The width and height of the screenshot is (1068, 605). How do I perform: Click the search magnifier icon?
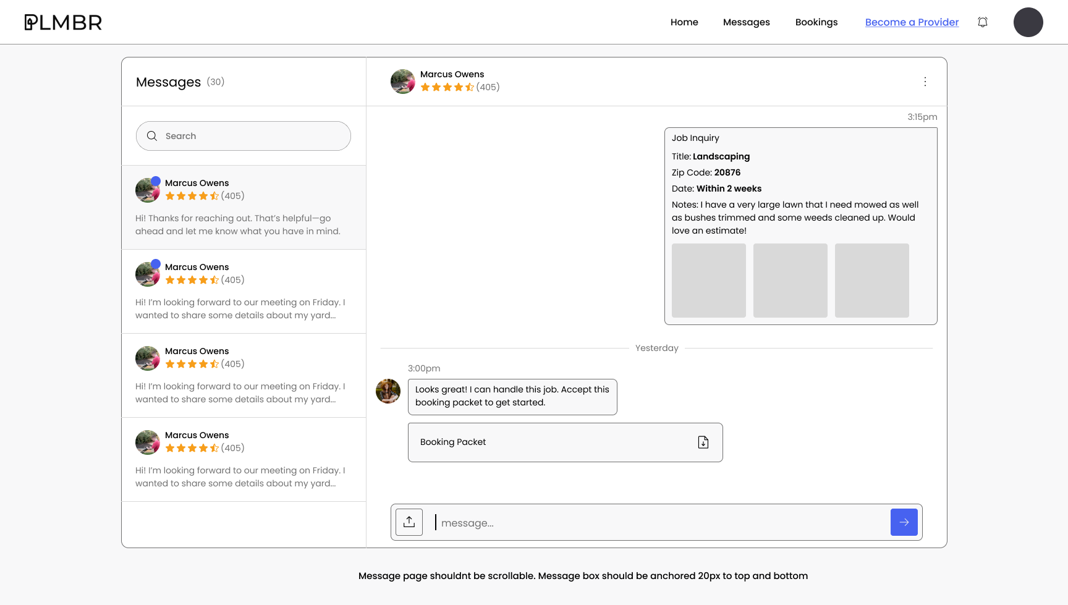152,136
